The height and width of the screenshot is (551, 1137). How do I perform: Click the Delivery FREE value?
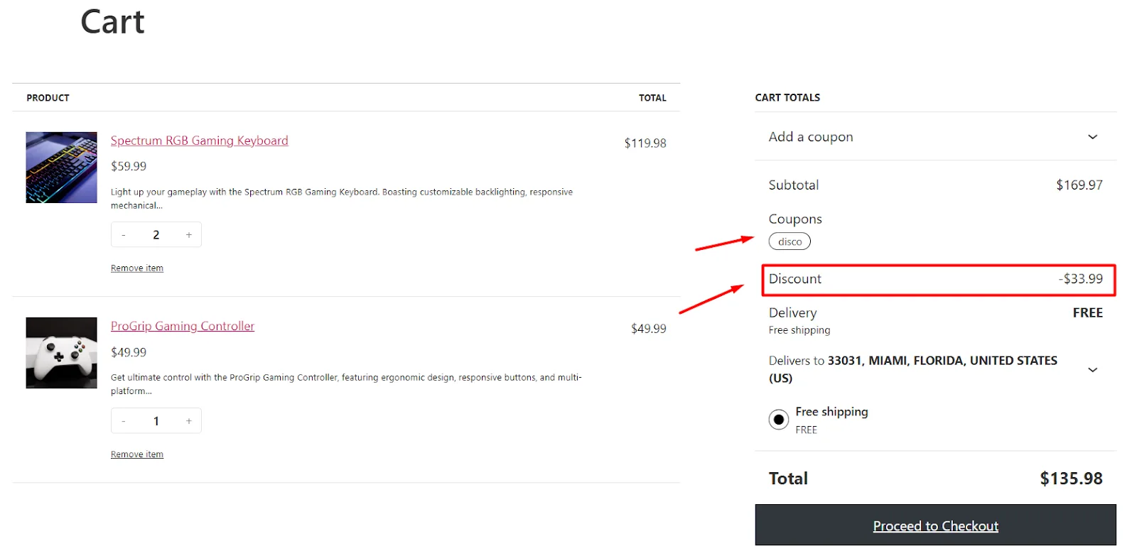[1087, 313]
